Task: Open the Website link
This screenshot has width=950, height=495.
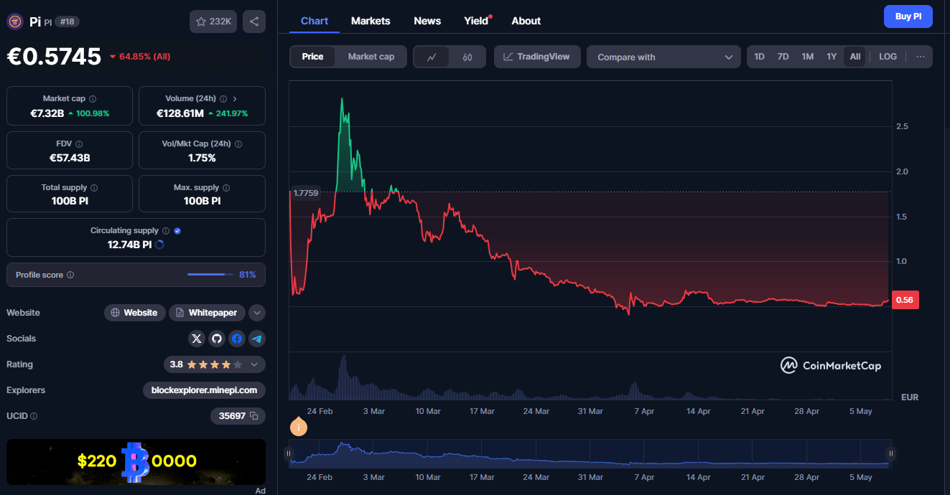Action: [134, 313]
